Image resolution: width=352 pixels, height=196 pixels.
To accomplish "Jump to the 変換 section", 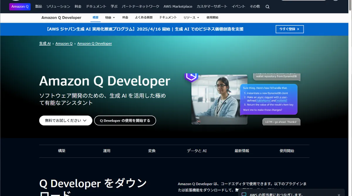I will click(152, 151).
